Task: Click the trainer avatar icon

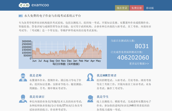Action: pos(23,98)
